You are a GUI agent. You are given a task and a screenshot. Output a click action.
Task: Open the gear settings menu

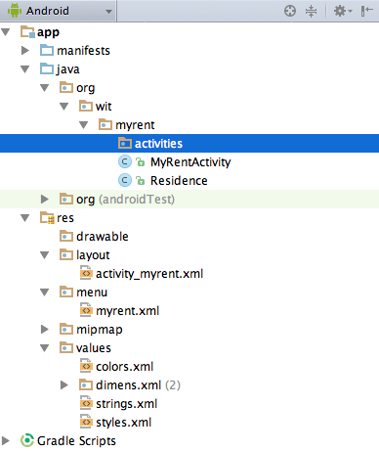click(x=343, y=11)
